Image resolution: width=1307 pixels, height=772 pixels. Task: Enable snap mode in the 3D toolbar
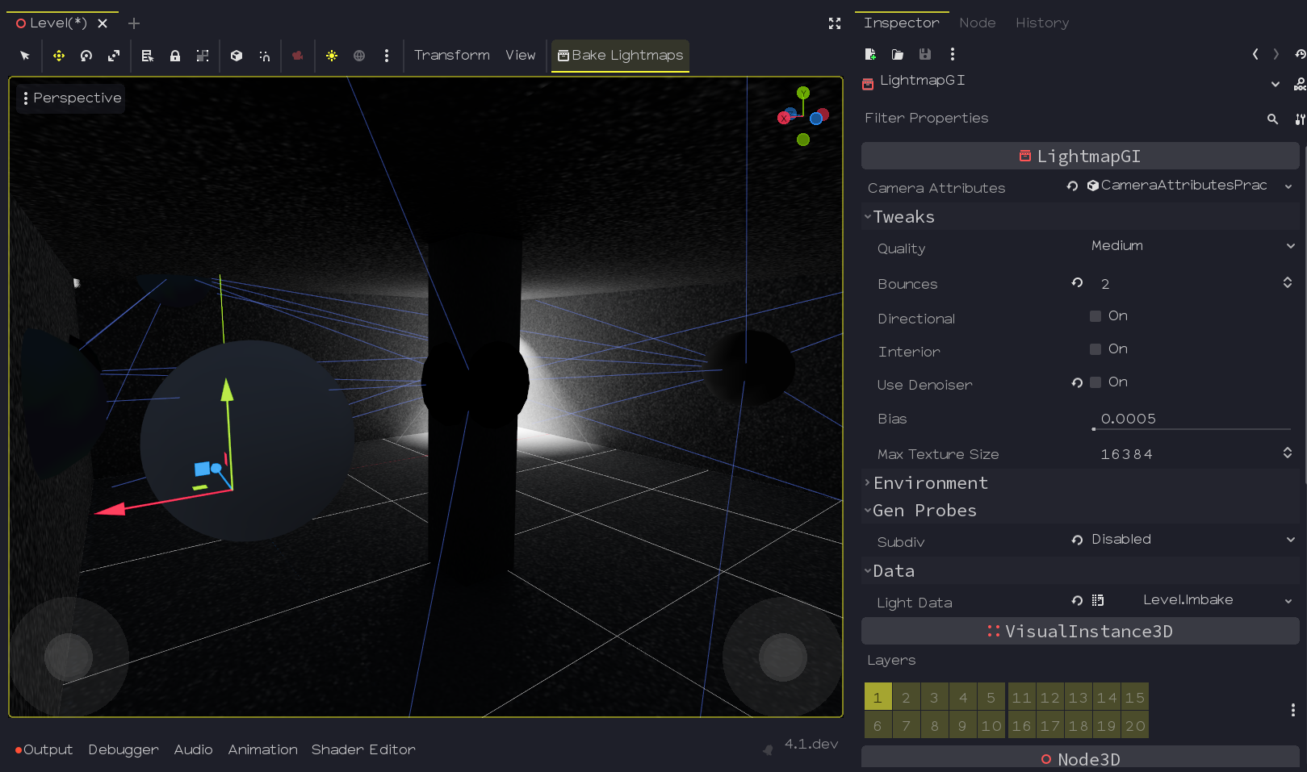265,56
